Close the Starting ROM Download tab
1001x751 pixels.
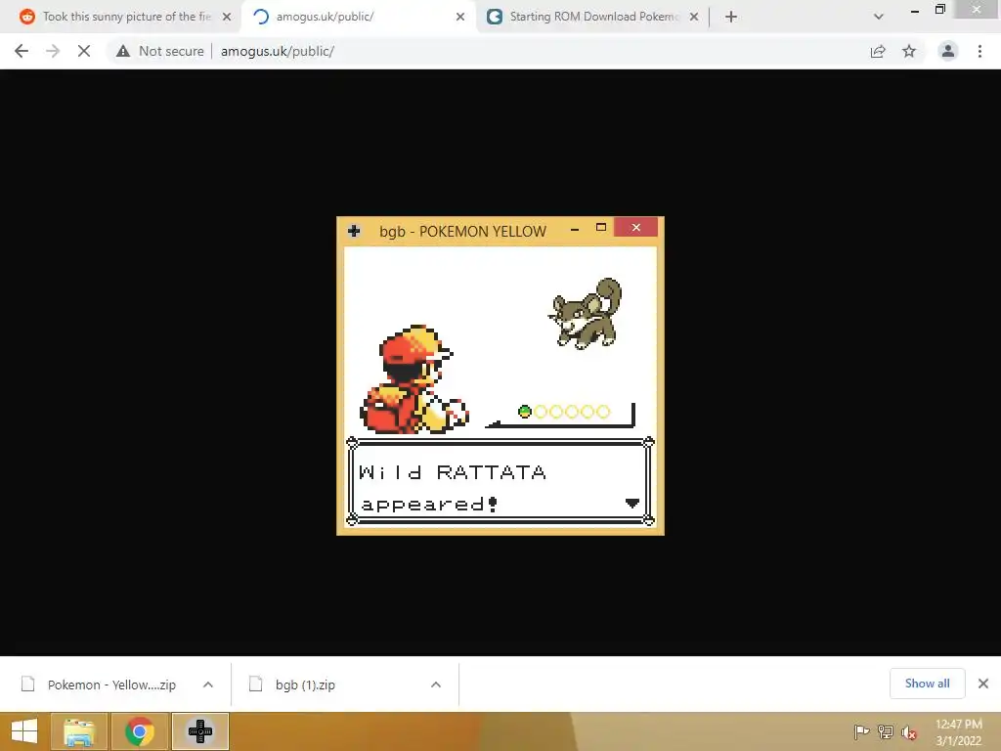tap(694, 17)
